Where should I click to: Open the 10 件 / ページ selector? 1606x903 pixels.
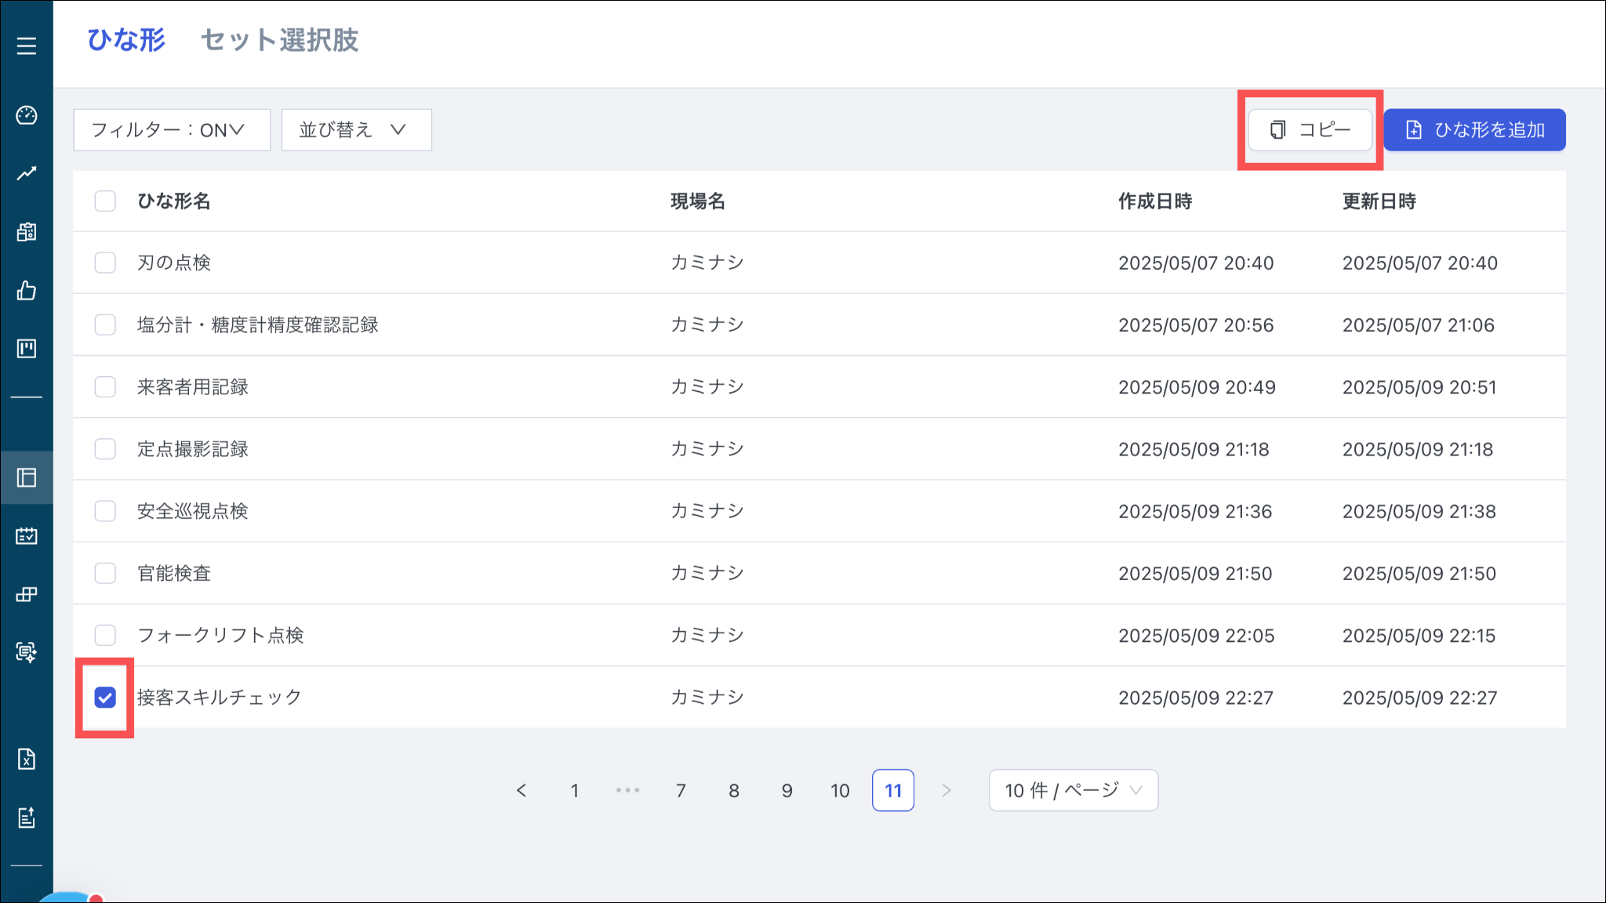coord(1072,790)
